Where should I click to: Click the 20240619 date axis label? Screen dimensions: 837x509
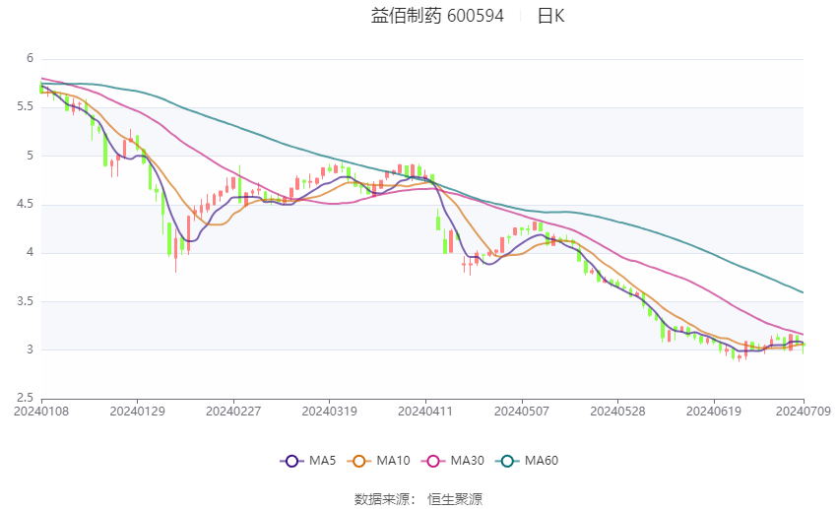coord(714,412)
